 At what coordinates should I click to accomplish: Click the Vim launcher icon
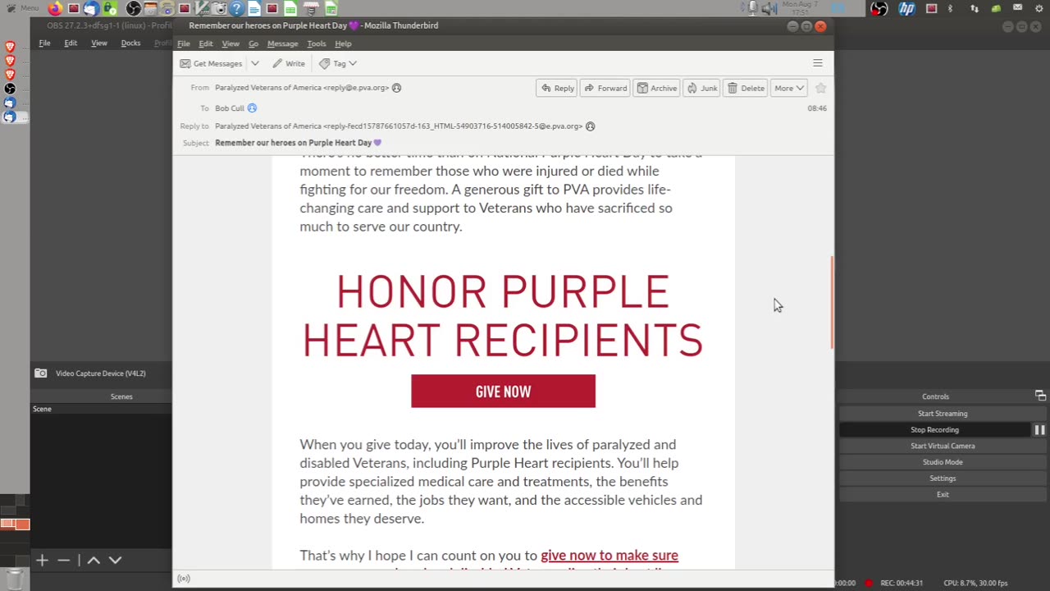[x=202, y=8]
